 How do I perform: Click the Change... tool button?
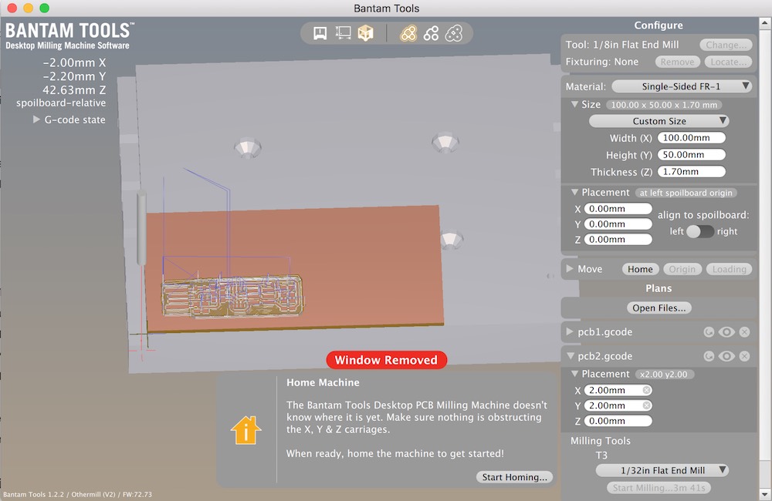(x=726, y=45)
